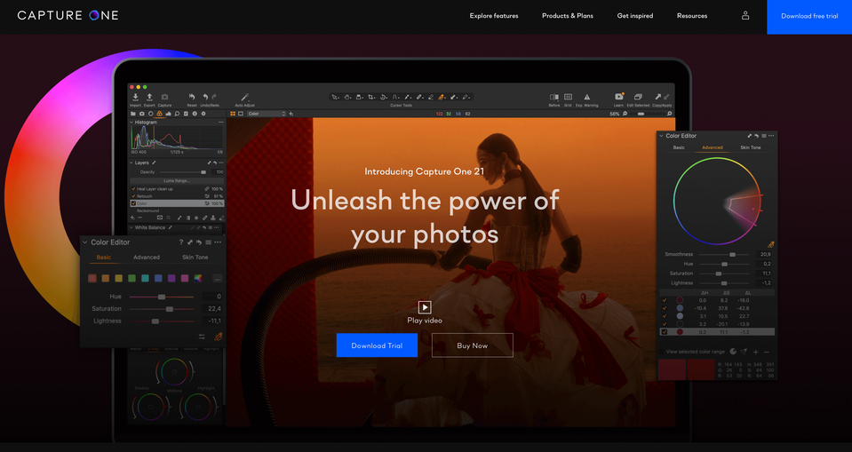Image resolution: width=852 pixels, height=452 pixels.
Task: Uncheck the color range row with ΔS 10.5
Action: pos(664,315)
